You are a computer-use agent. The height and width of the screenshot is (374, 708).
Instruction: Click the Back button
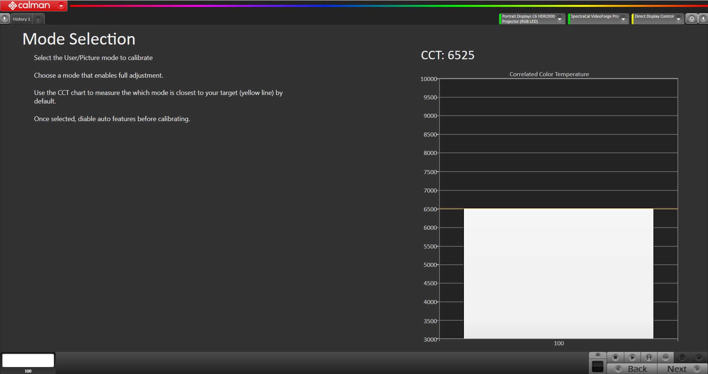pos(632,368)
